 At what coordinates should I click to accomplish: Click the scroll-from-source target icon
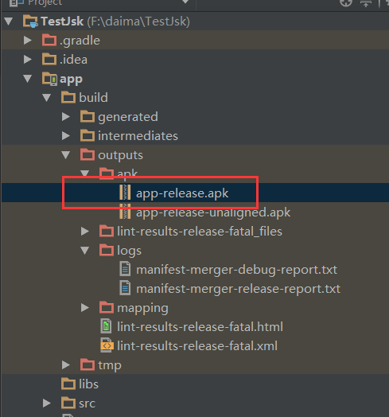pos(346,2)
